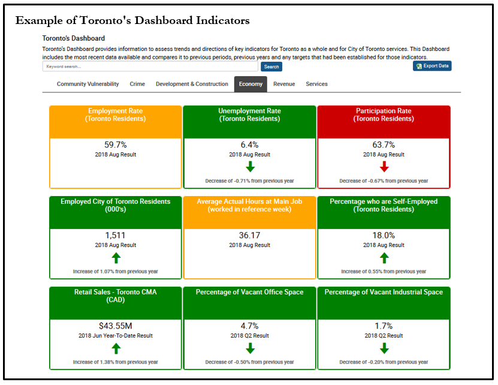Click the 6.4% unemployment rate value

pyautogui.click(x=250, y=145)
